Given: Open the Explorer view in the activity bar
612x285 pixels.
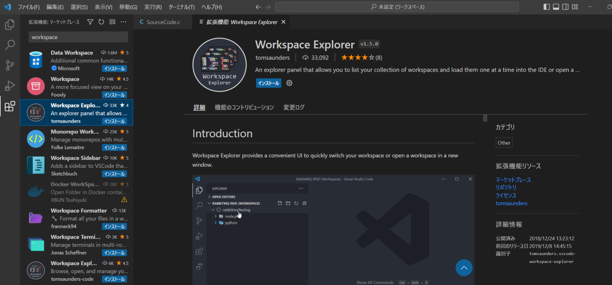Looking at the screenshot, I should point(10,24).
